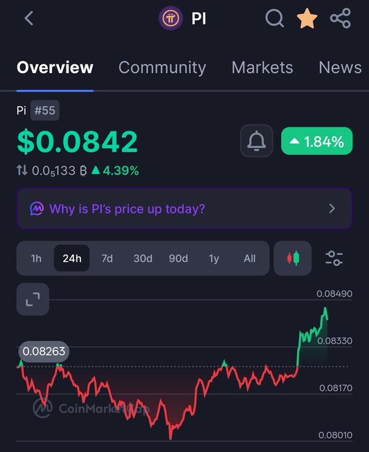
Task: Choose the 7d time range
Action: coord(107,259)
